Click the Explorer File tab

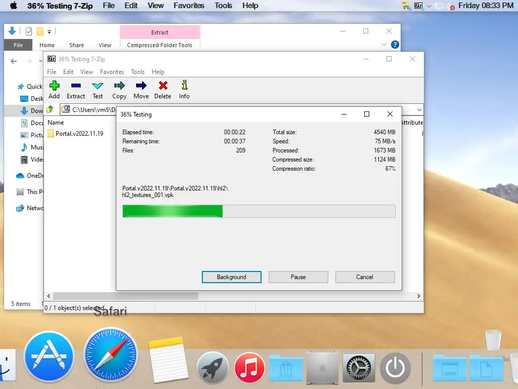pyautogui.click(x=18, y=45)
